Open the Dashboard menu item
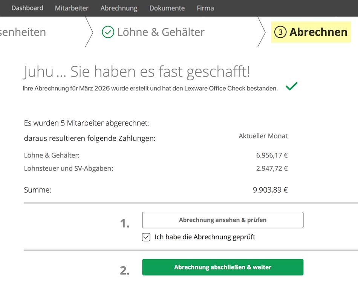This screenshot has width=358, height=300. click(27, 8)
